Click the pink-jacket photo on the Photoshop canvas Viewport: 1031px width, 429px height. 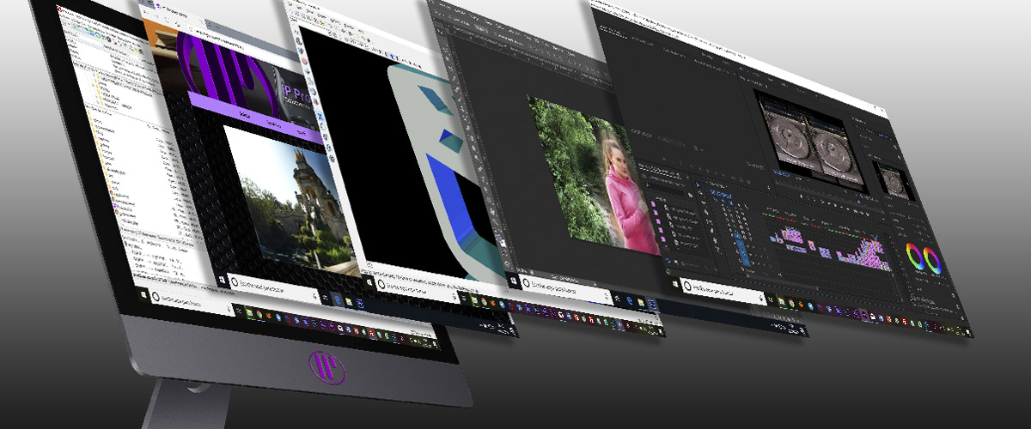click(593, 174)
